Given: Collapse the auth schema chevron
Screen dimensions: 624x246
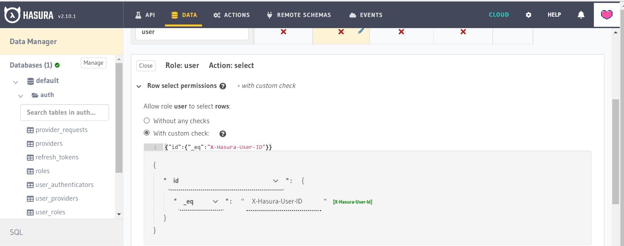Looking at the screenshot, I should 20,96.
